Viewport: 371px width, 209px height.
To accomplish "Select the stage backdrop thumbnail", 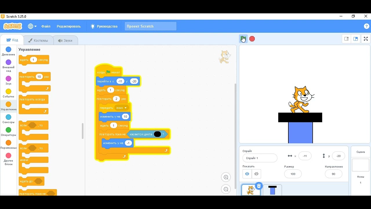I will pyautogui.click(x=361, y=165).
